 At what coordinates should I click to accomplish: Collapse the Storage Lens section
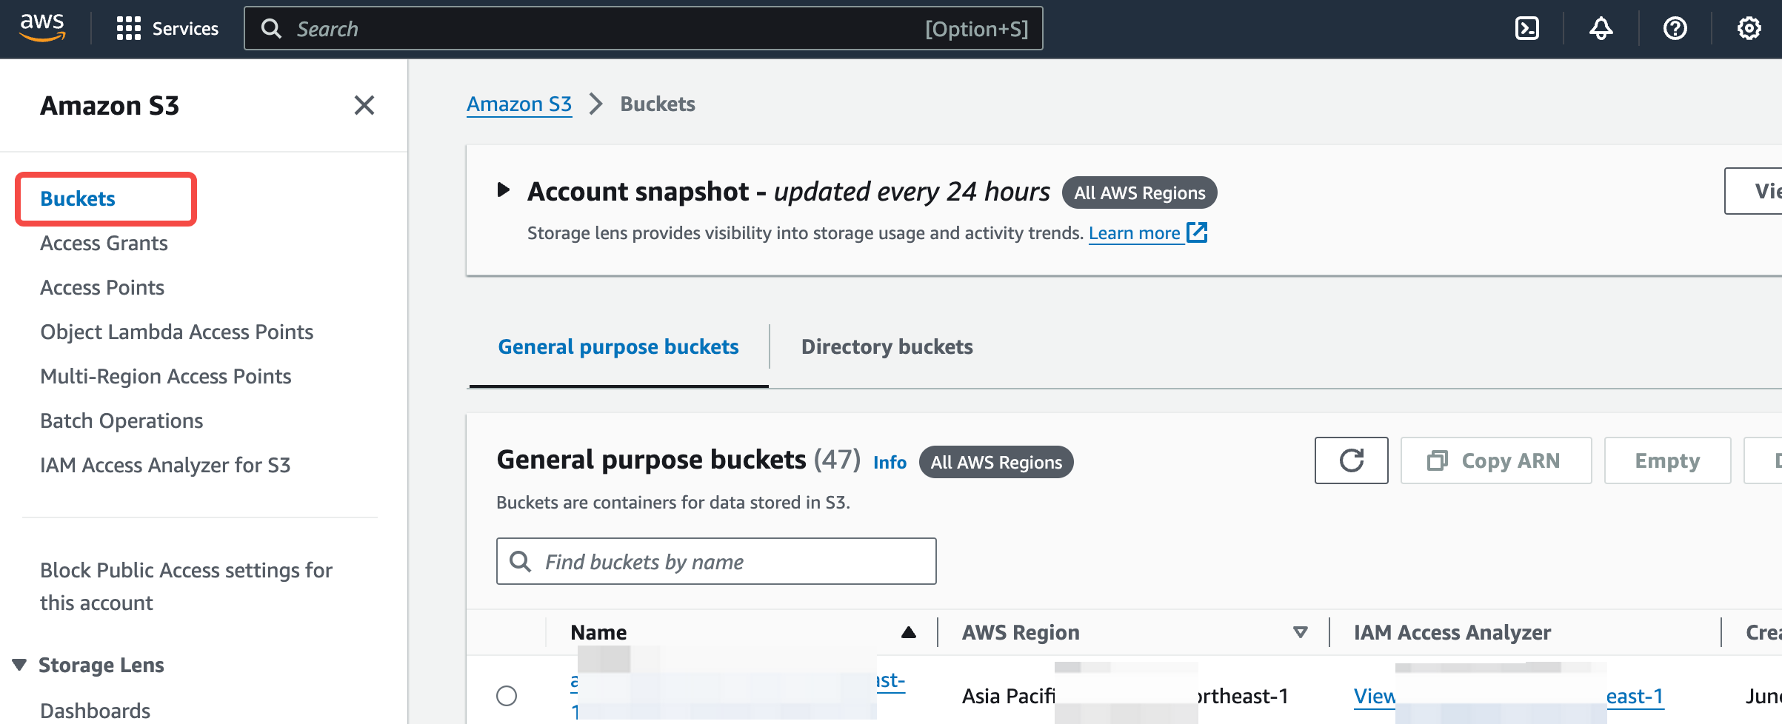click(20, 664)
